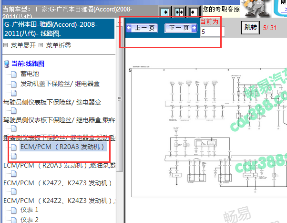The height and width of the screenshot is (223, 287).
Task: Go to next page with 下一页 button
Action: pos(181,28)
